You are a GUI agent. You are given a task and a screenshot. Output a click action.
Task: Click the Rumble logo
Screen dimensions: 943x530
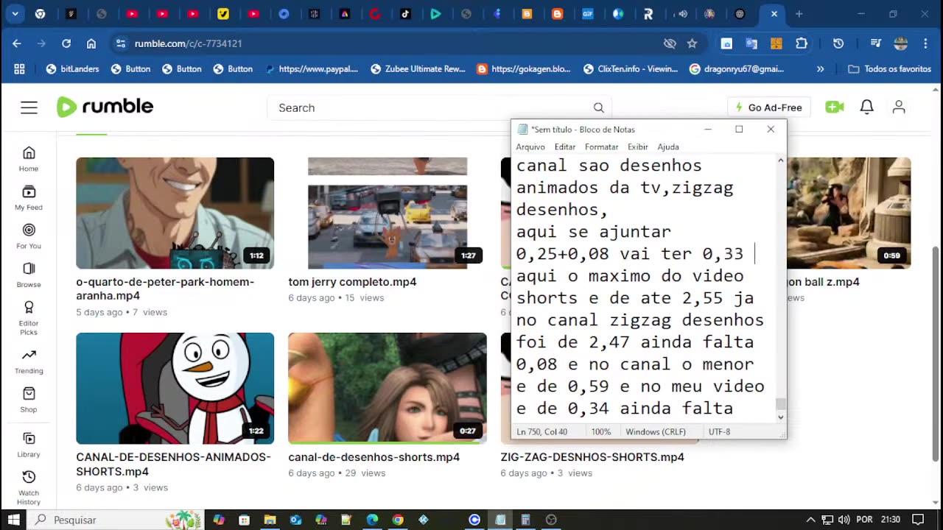click(x=105, y=107)
